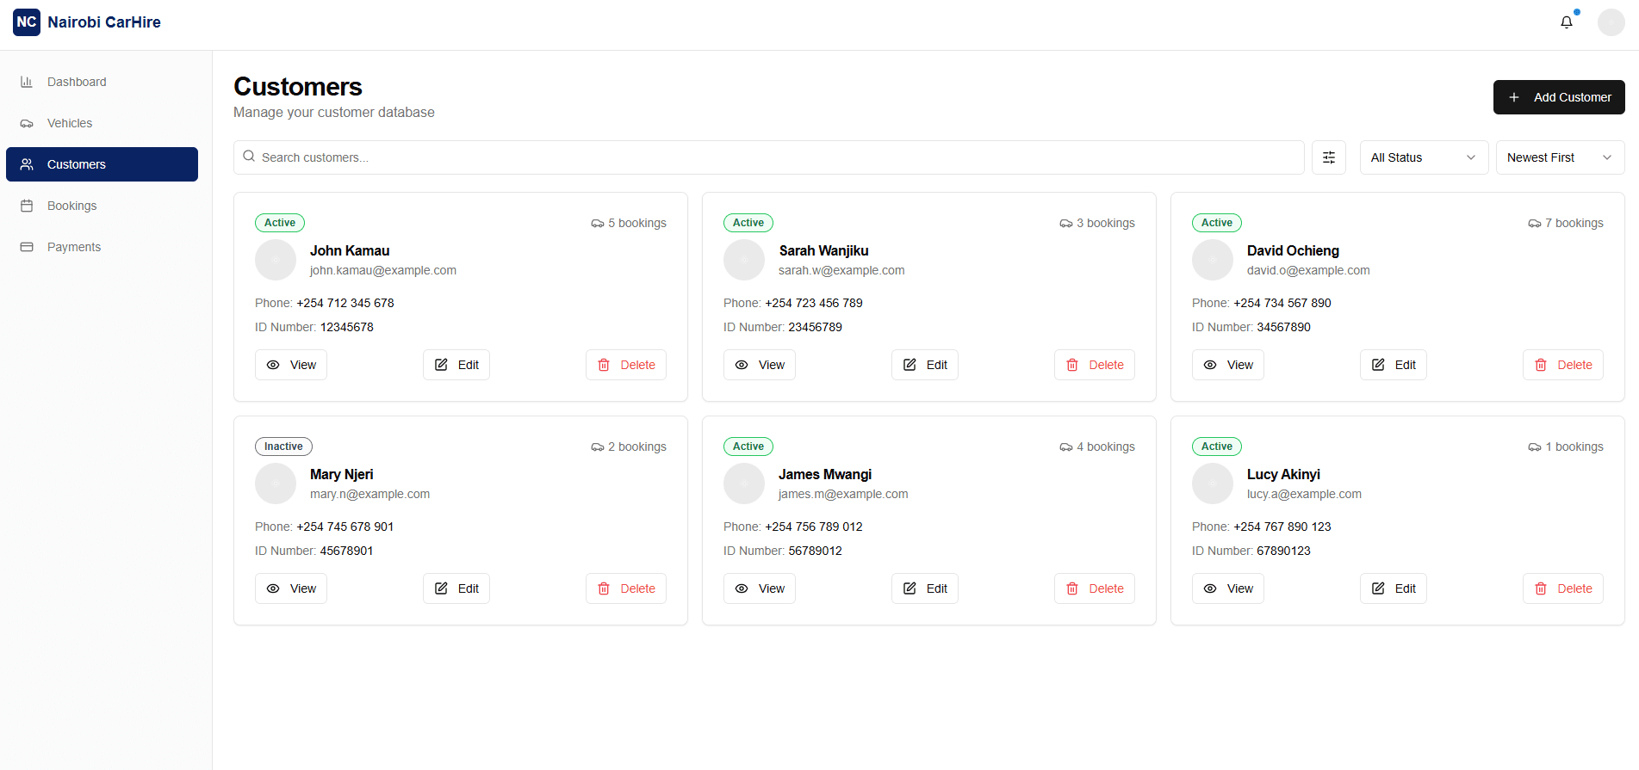This screenshot has height=770, width=1639.
Task: Expand the All Status dropdown
Action: (1424, 157)
